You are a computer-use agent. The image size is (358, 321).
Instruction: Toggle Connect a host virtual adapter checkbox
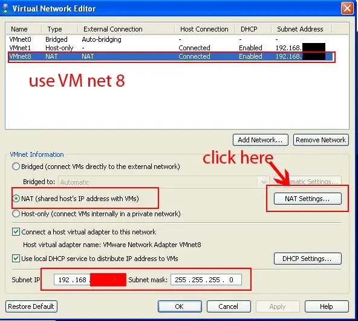(16, 232)
